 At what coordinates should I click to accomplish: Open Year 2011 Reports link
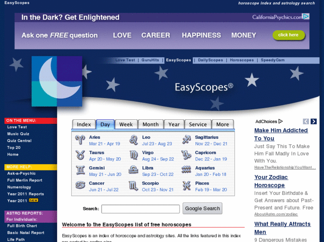point(25,194)
